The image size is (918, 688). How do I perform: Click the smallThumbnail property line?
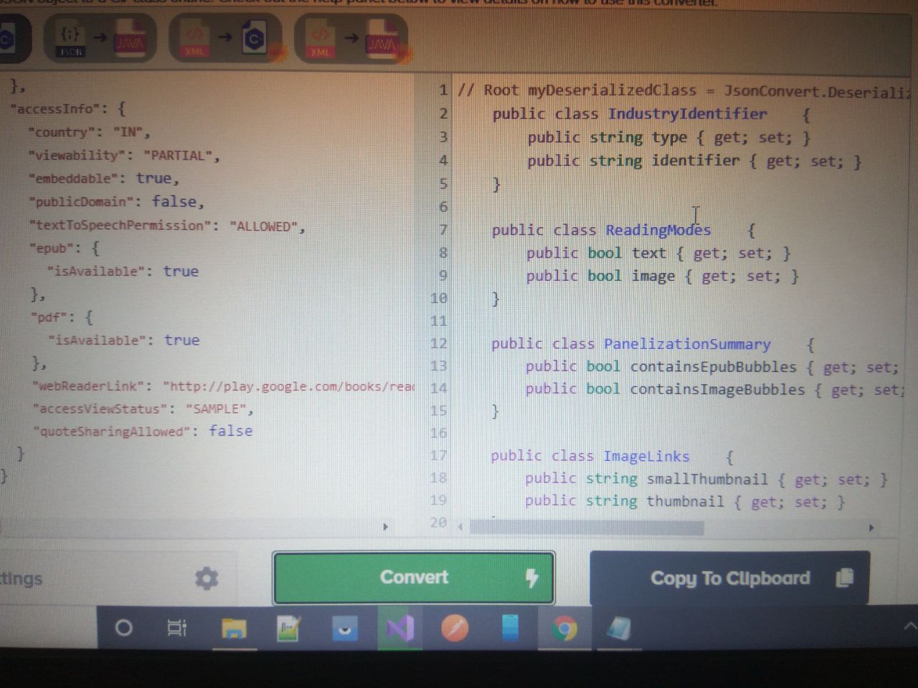(x=706, y=479)
